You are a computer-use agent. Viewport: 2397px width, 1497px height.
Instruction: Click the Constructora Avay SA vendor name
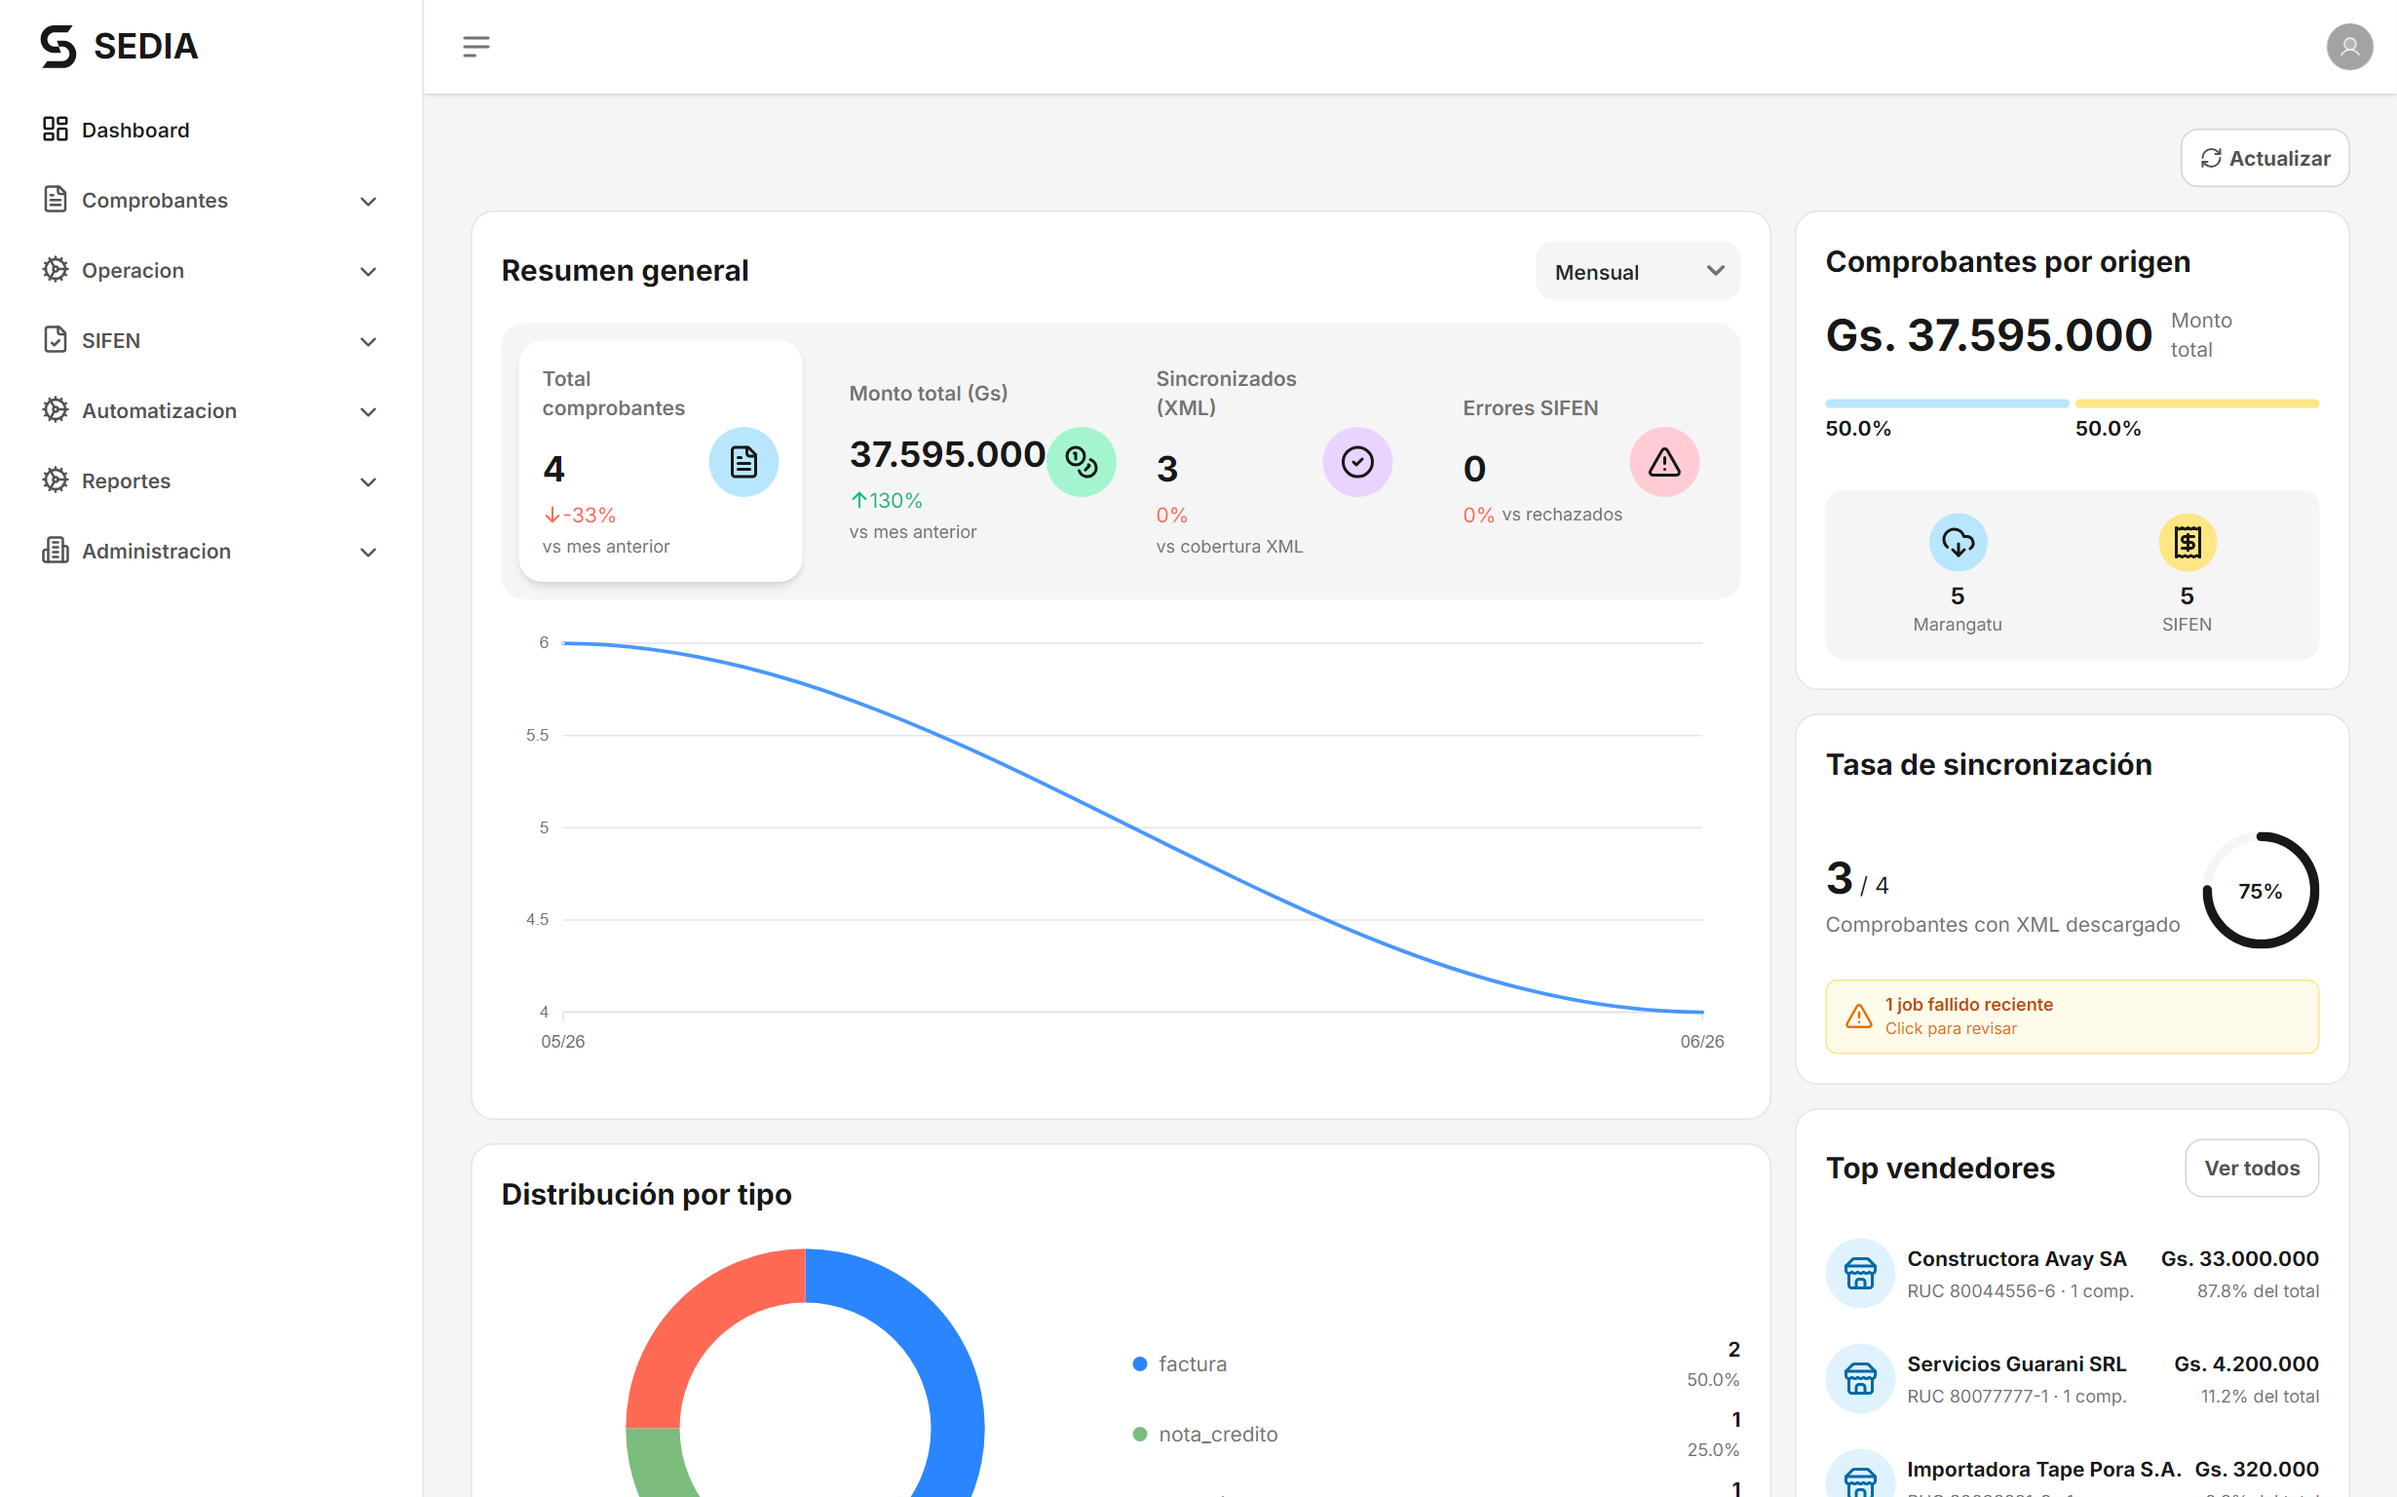[2016, 1258]
